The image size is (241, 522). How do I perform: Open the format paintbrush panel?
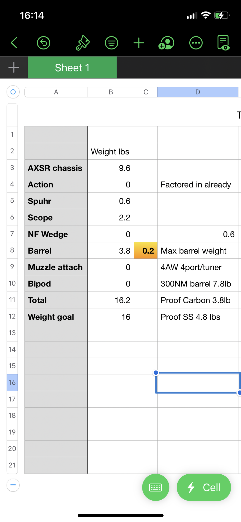[x=83, y=43]
